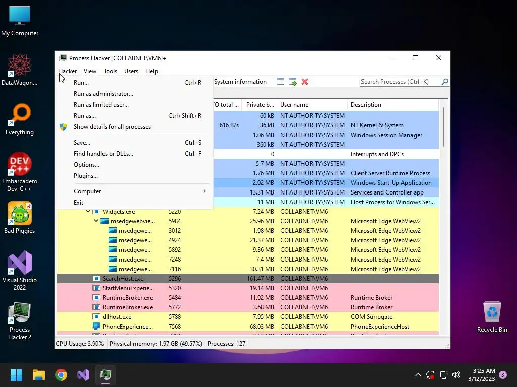517x387 pixels.
Task: Open the Users menu
Action: [131, 71]
